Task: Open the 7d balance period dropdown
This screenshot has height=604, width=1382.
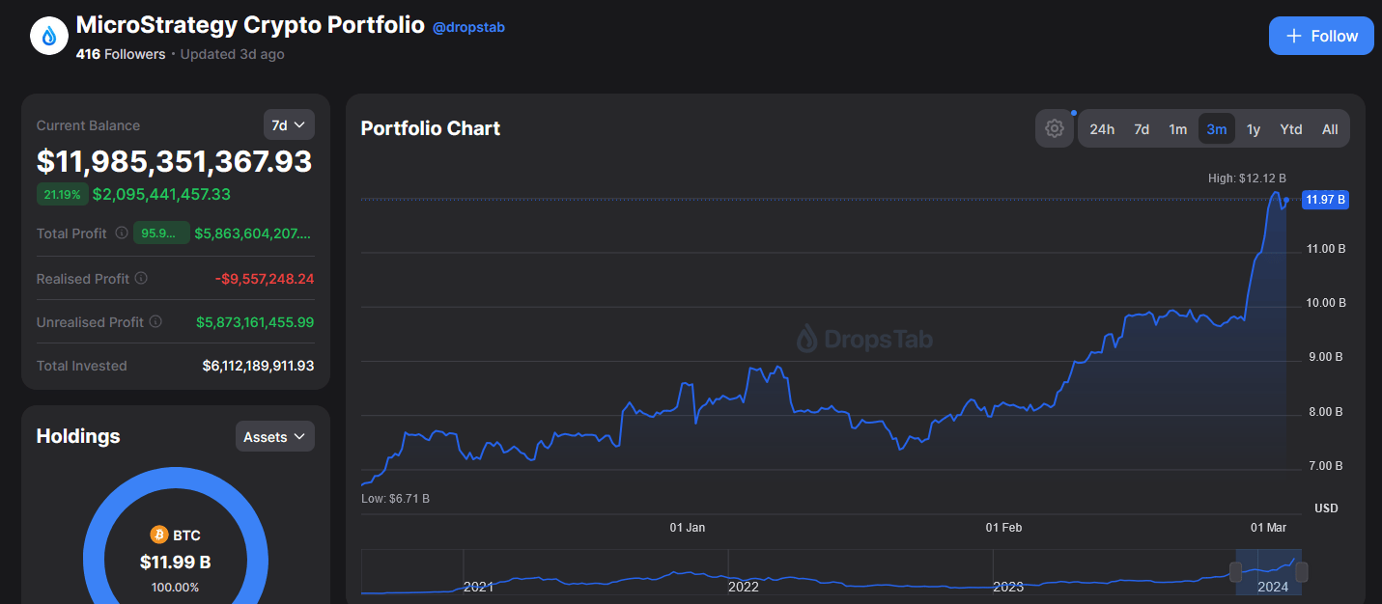Action: click(289, 124)
